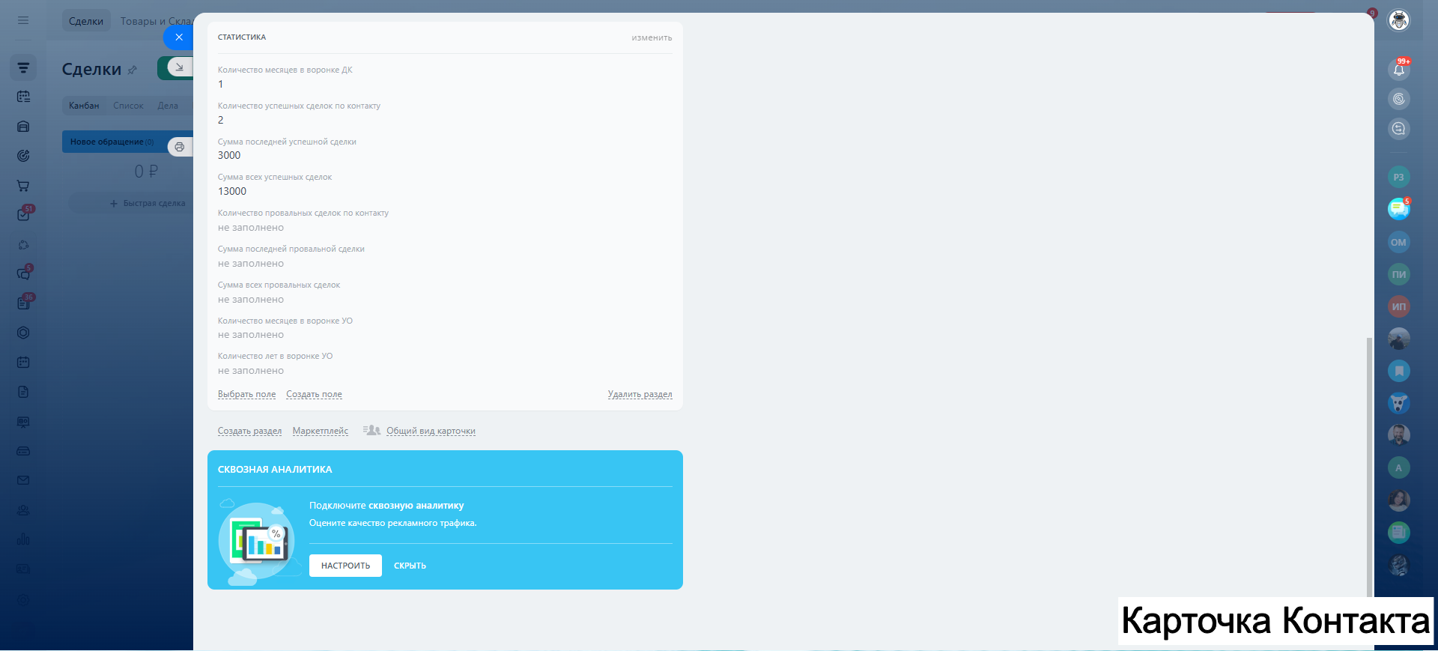
Task: Open the CRM funnel icon in sidebar
Action: pos(23,67)
